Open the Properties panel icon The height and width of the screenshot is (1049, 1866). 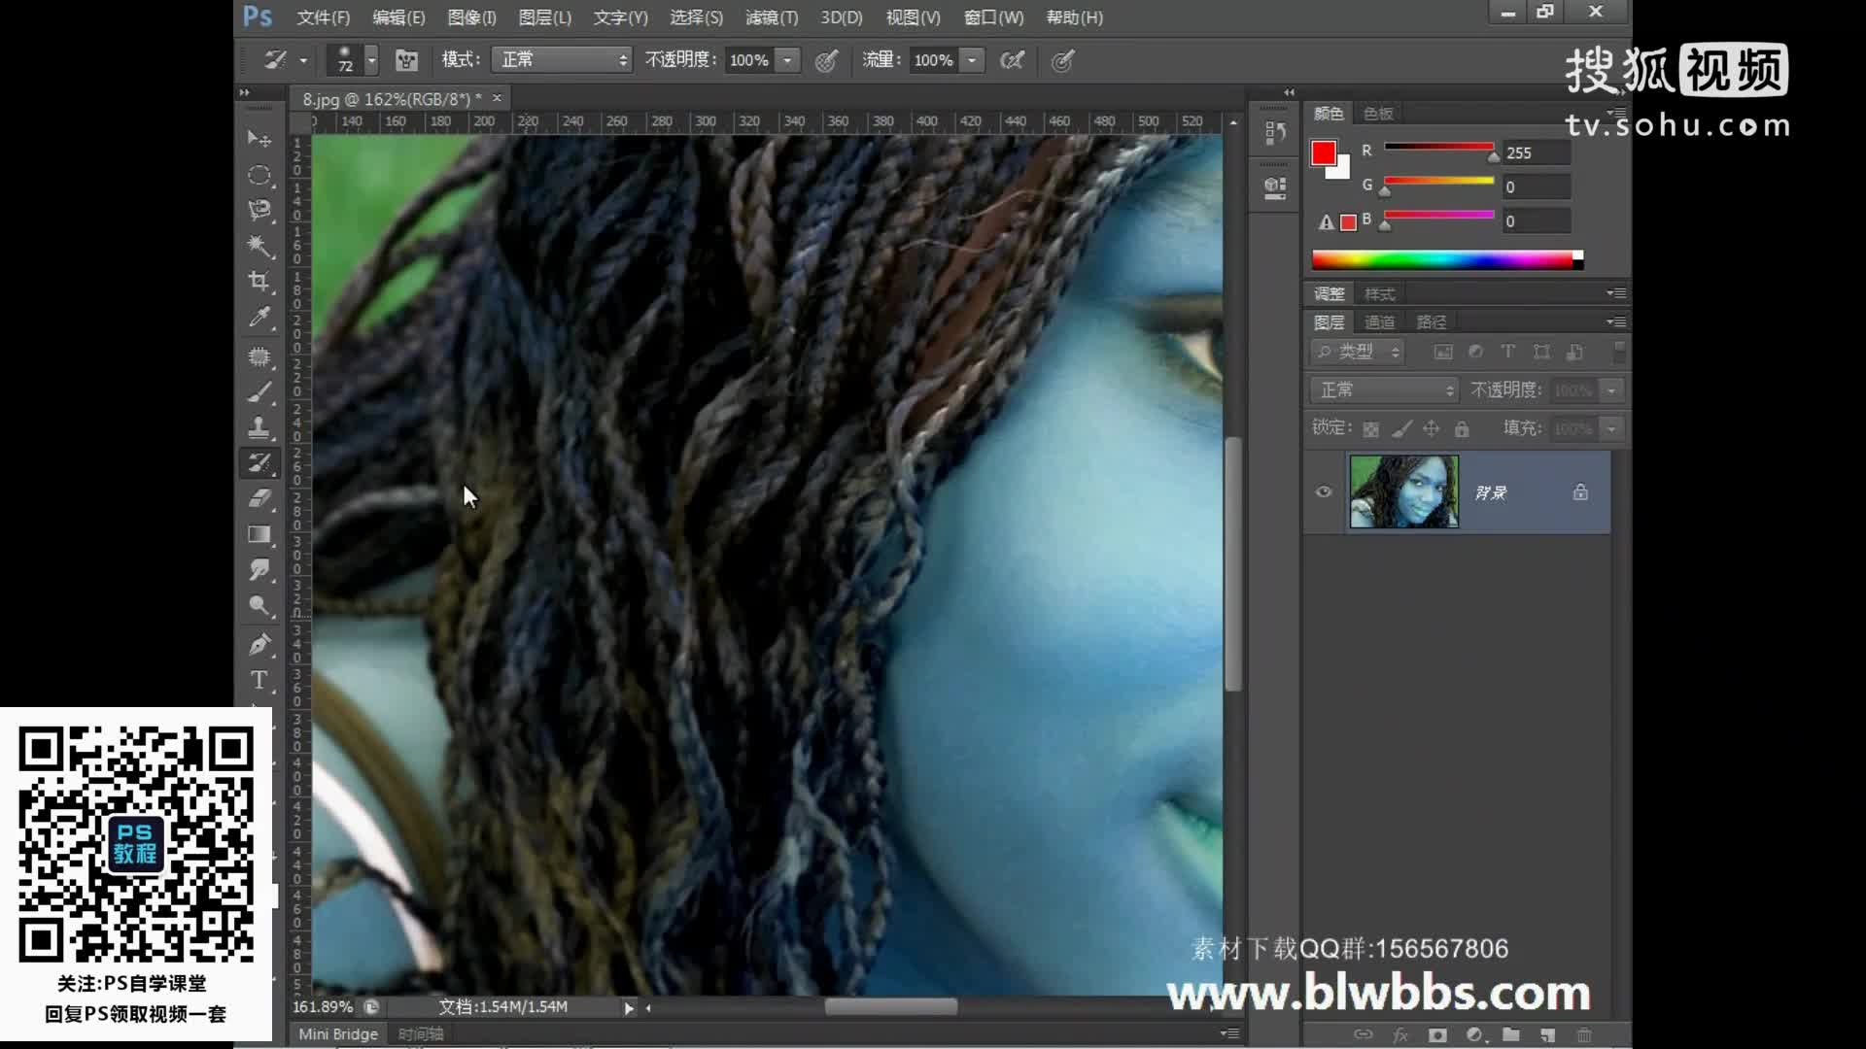(1275, 186)
